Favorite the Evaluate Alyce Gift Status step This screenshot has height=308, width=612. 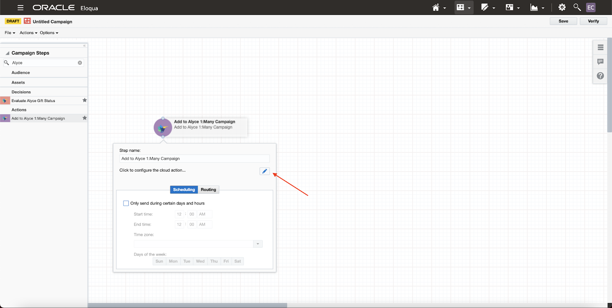click(x=85, y=100)
